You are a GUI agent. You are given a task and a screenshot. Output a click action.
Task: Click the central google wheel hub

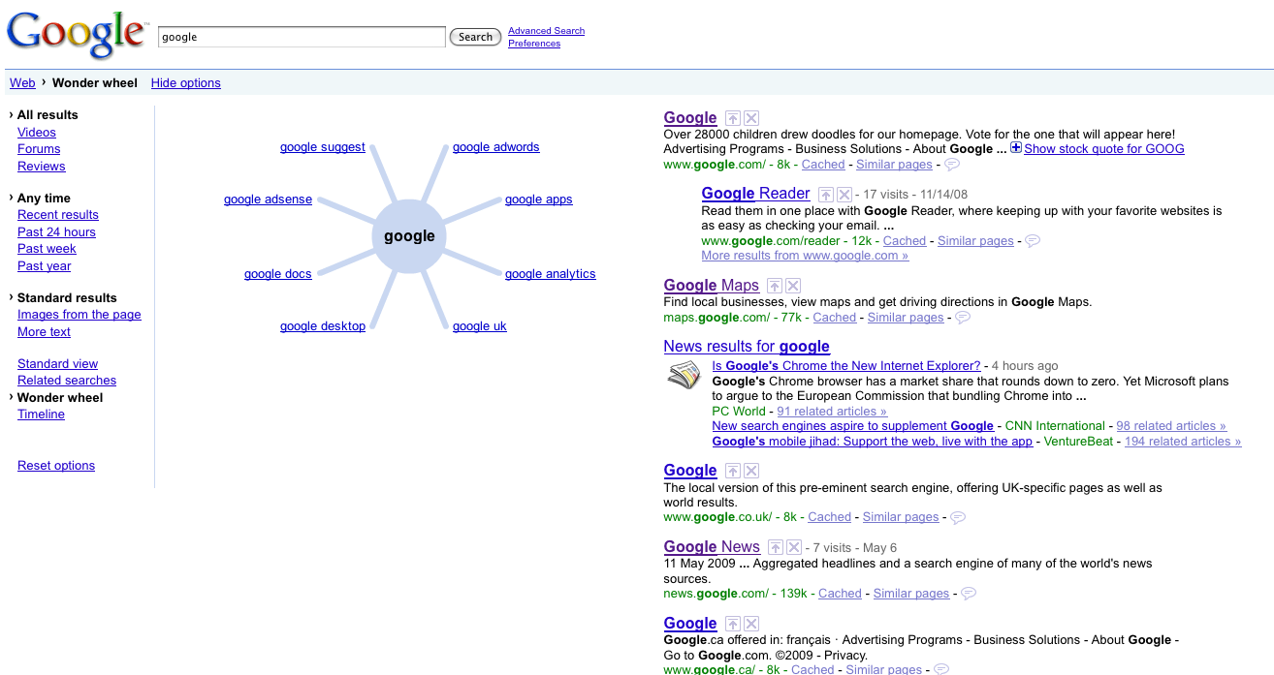409,236
